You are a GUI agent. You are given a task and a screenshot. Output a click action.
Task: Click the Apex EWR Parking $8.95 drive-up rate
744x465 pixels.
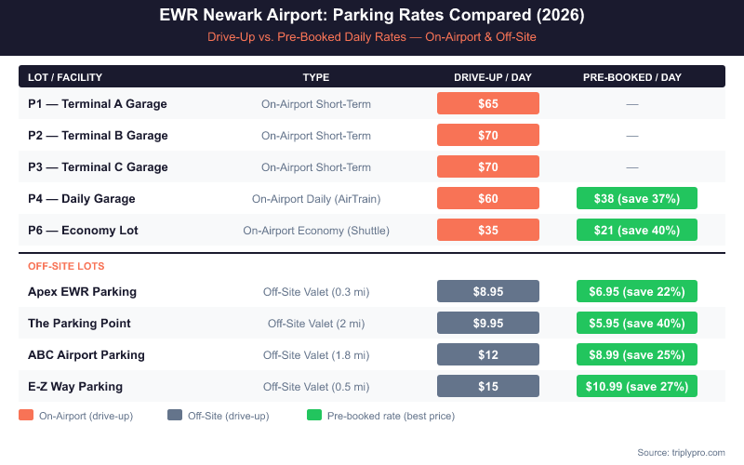pos(488,292)
